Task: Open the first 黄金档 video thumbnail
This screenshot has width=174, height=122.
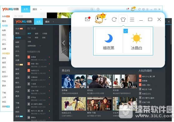Action: tap(74, 81)
